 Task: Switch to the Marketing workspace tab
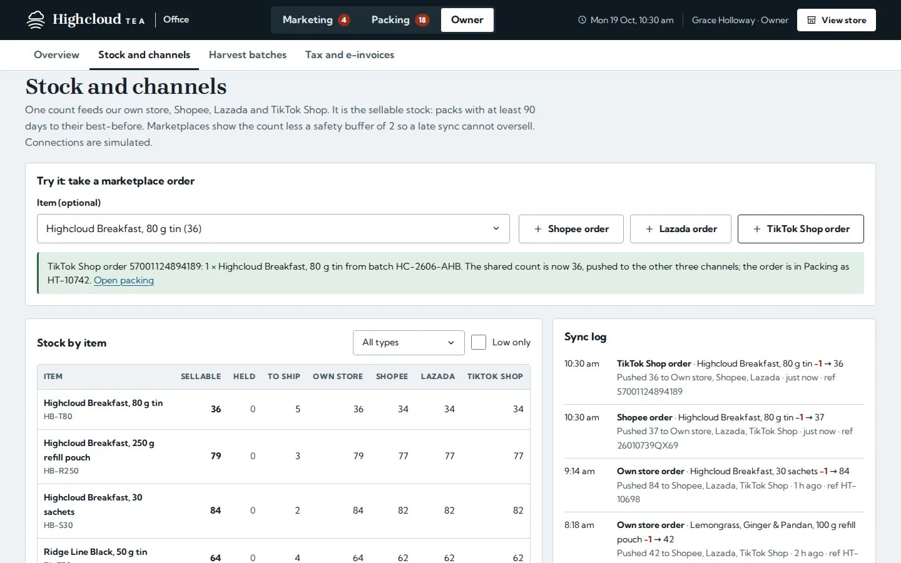[316, 20]
